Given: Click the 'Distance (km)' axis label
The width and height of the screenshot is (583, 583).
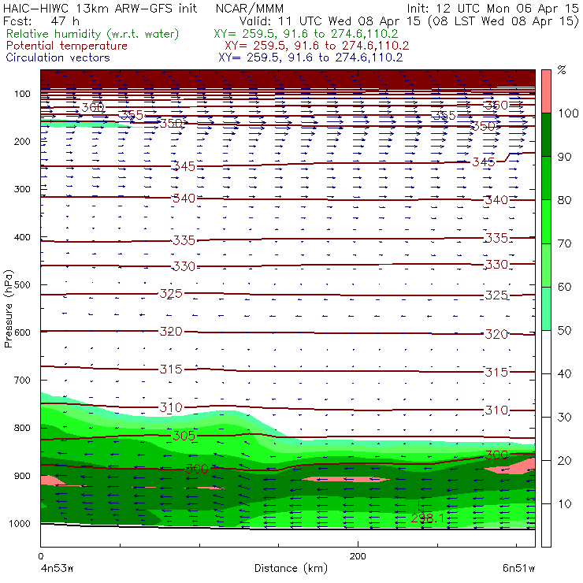Looking at the screenshot, I should pyautogui.click(x=291, y=568).
